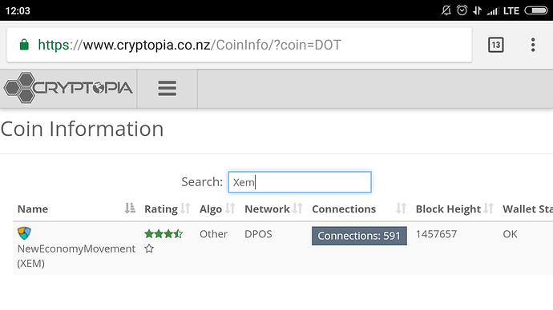This screenshot has height=310, width=553.
Task: Click the NewEconomyMovement coin logo
Action: click(x=24, y=232)
